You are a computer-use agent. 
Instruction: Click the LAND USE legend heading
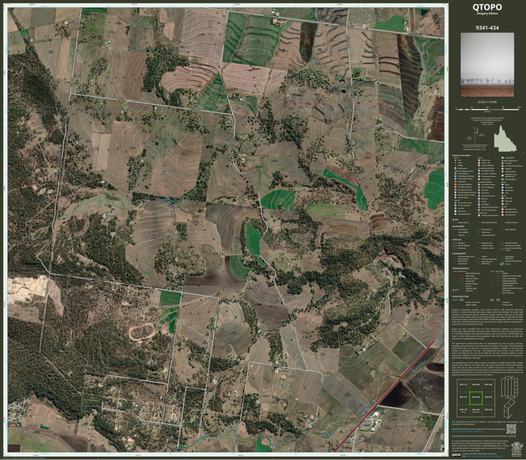[457, 239]
